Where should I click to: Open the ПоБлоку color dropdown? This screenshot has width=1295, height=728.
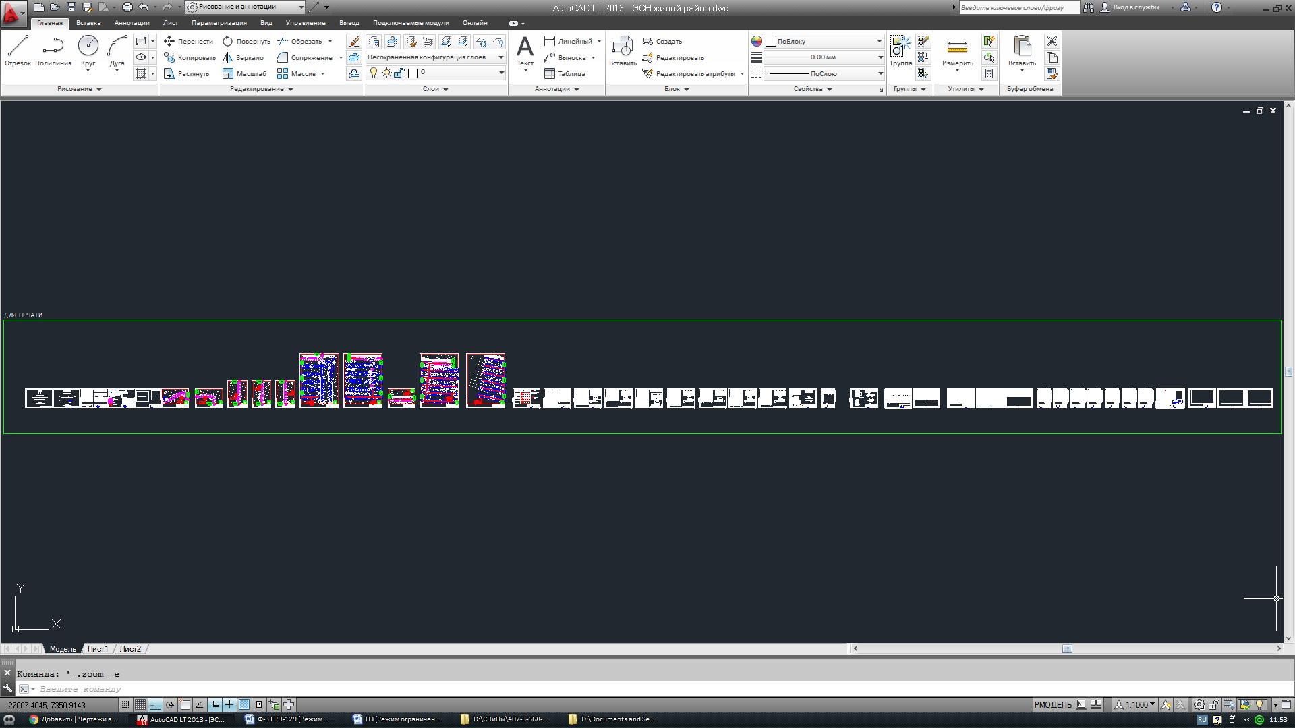824,41
